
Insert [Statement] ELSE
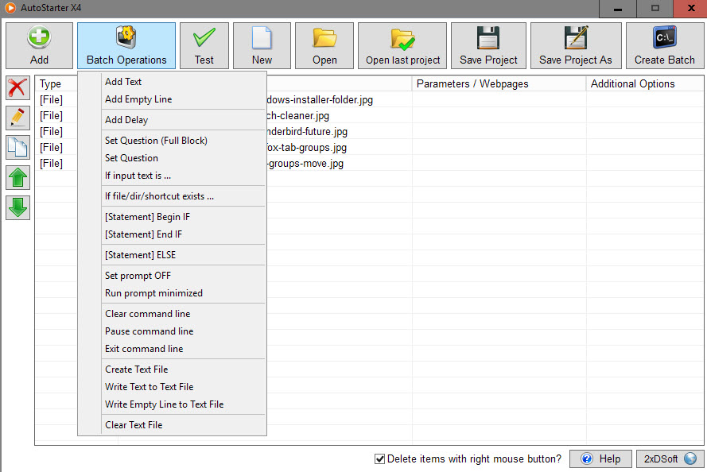tap(172, 255)
